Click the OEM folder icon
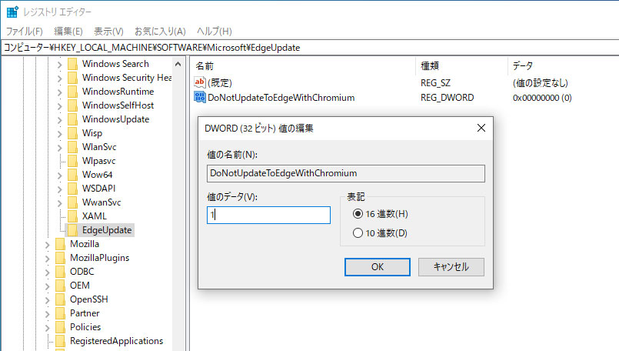This screenshot has width=619, height=351. [61, 286]
